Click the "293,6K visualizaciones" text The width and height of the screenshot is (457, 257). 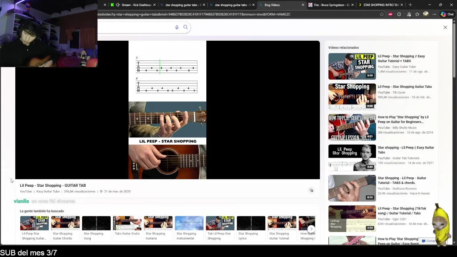coord(80,191)
